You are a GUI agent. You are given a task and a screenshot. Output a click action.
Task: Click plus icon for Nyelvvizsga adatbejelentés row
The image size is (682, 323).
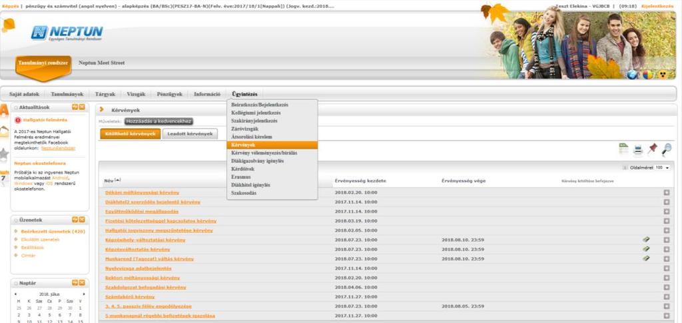667,268
